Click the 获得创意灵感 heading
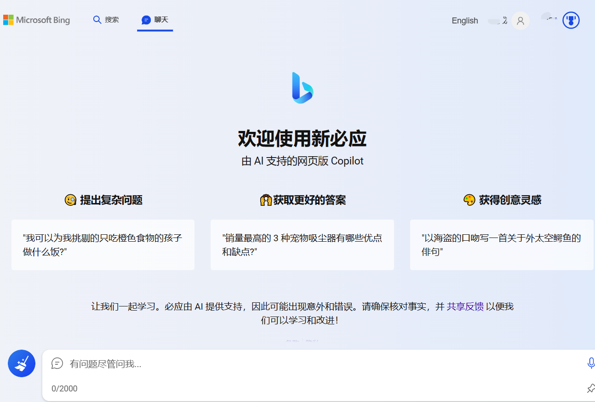Image resolution: width=595 pixels, height=402 pixels. (502, 200)
